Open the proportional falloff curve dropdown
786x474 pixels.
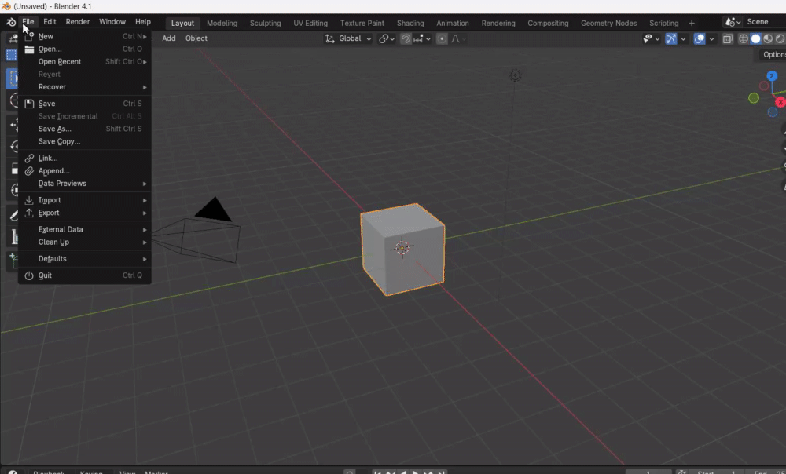[459, 38]
